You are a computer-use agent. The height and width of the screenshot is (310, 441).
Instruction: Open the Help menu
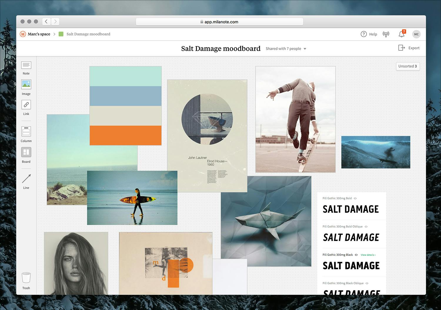pos(369,34)
